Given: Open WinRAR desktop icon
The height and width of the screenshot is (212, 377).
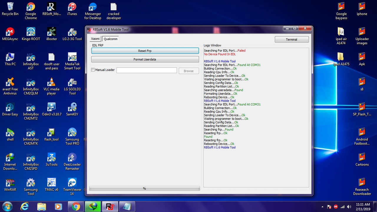Looking at the screenshot, I should pyautogui.click(x=10, y=185).
